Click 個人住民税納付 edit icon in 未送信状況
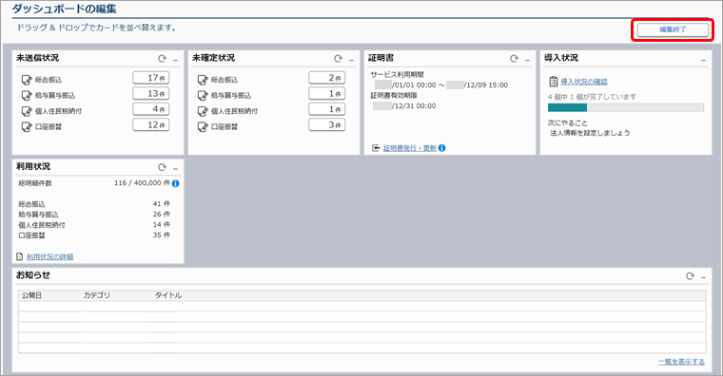This screenshot has height=376, width=723. pos(27,111)
